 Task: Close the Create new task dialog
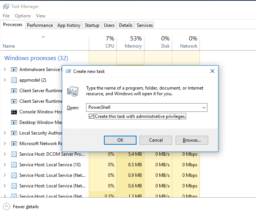[212, 71]
